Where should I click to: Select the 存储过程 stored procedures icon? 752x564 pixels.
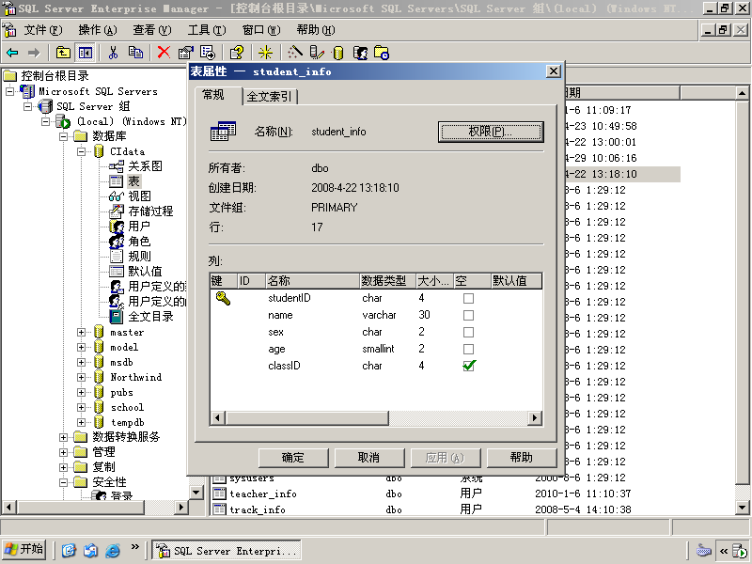tap(116, 211)
